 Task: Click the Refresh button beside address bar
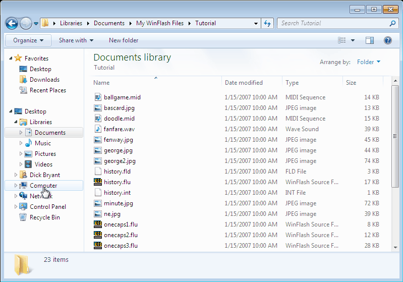coord(267,23)
